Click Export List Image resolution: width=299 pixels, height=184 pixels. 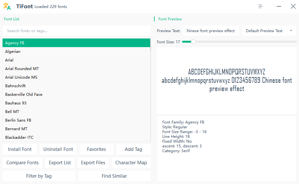(x=60, y=162)
